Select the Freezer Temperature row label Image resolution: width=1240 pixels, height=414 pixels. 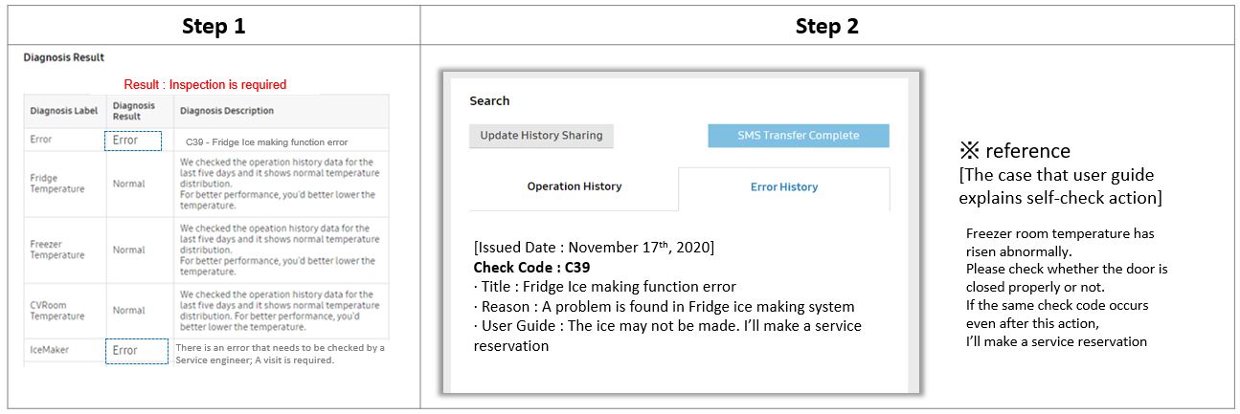(56, 250)
